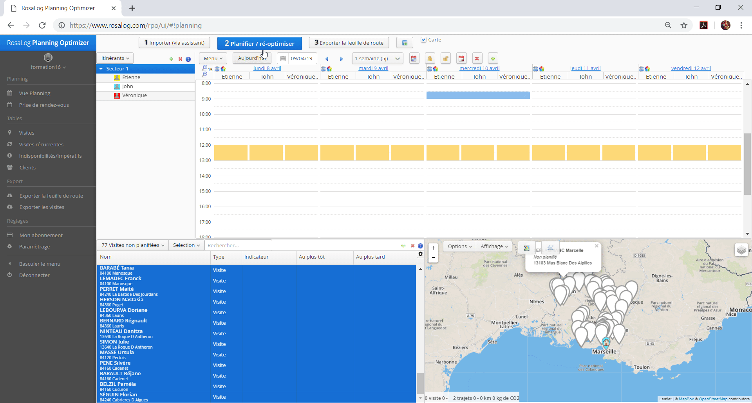
Task: Open Visites récurrentes in the sidebar
Action: coord(41,144)
